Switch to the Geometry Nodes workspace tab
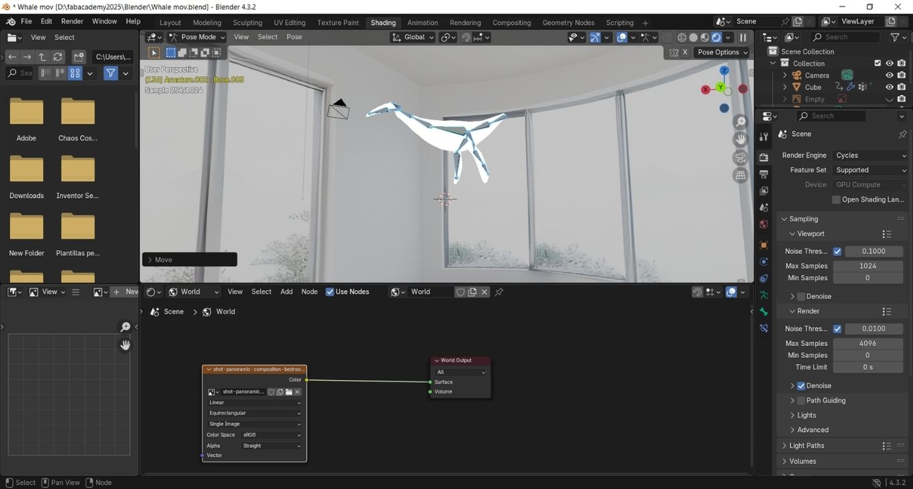Viewport: 913px width, 489px height. pyautogui.click(x=567, y=23)
